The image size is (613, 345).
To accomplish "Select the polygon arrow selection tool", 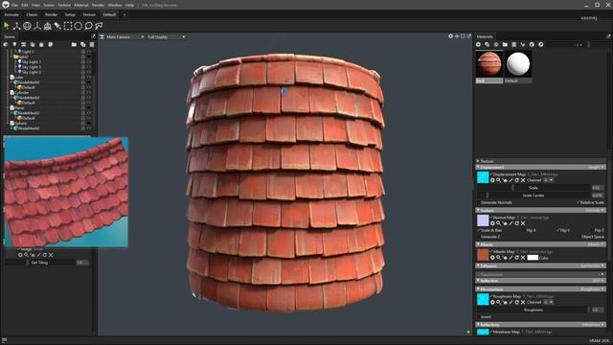I will point(99,26).
